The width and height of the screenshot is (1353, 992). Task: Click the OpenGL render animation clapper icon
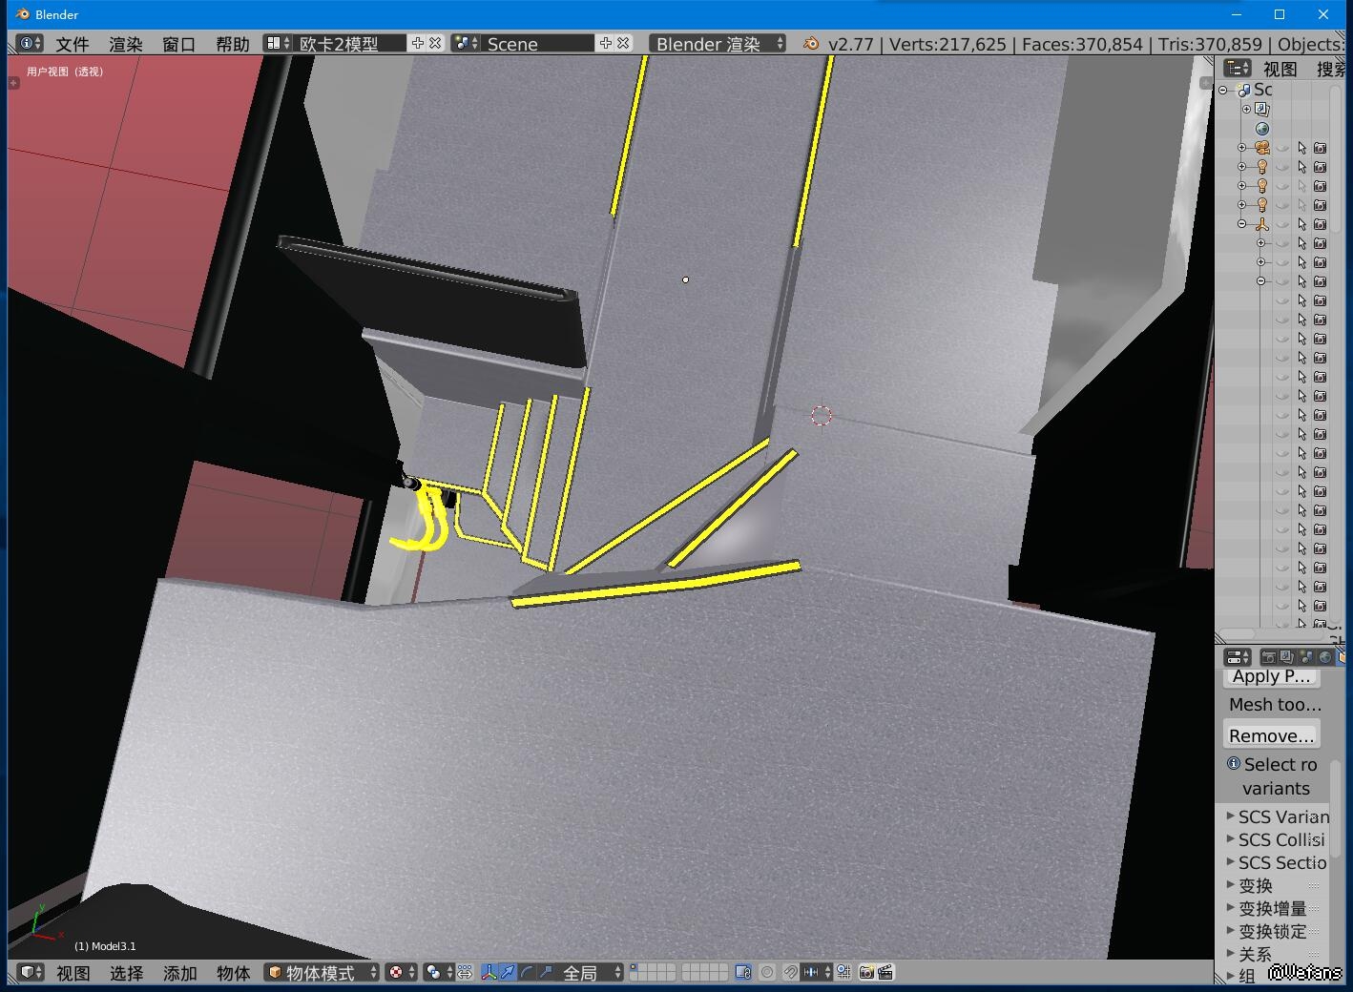point(885,972)
